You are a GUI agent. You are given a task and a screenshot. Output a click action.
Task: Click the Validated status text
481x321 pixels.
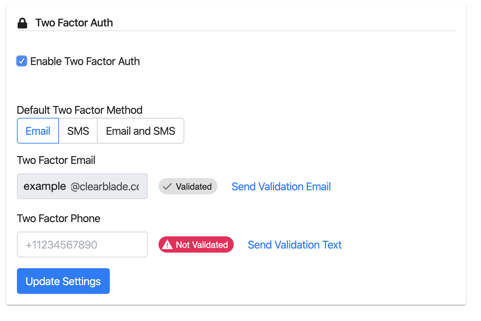click(x=194, y=187)
